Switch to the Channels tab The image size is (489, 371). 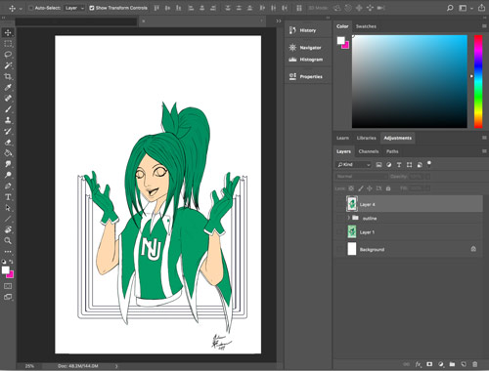tap(369, 151)
